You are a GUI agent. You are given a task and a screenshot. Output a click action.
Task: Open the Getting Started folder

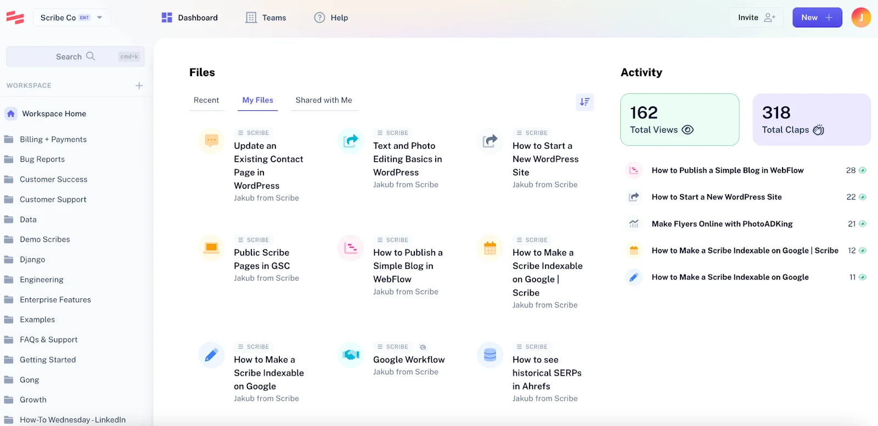tap(48, 360)
